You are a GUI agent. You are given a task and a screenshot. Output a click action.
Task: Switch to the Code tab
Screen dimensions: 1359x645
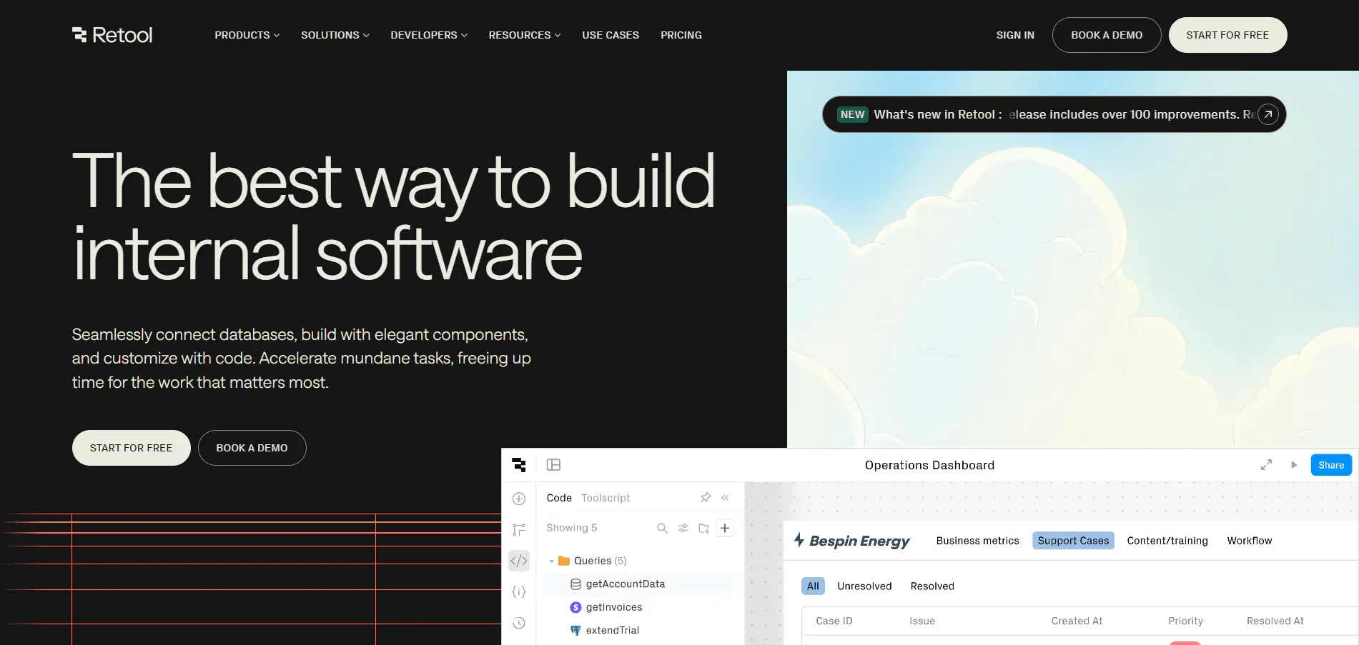[x=559, y=498]
